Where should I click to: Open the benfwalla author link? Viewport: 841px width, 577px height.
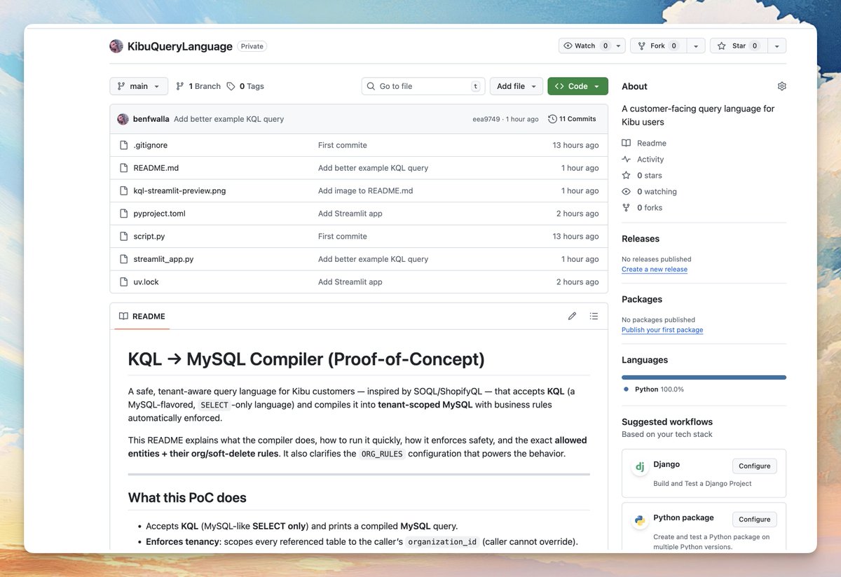(151, 119)
